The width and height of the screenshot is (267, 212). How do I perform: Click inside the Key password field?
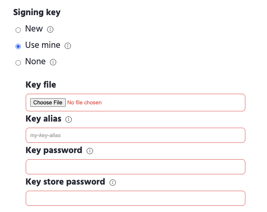135,167
